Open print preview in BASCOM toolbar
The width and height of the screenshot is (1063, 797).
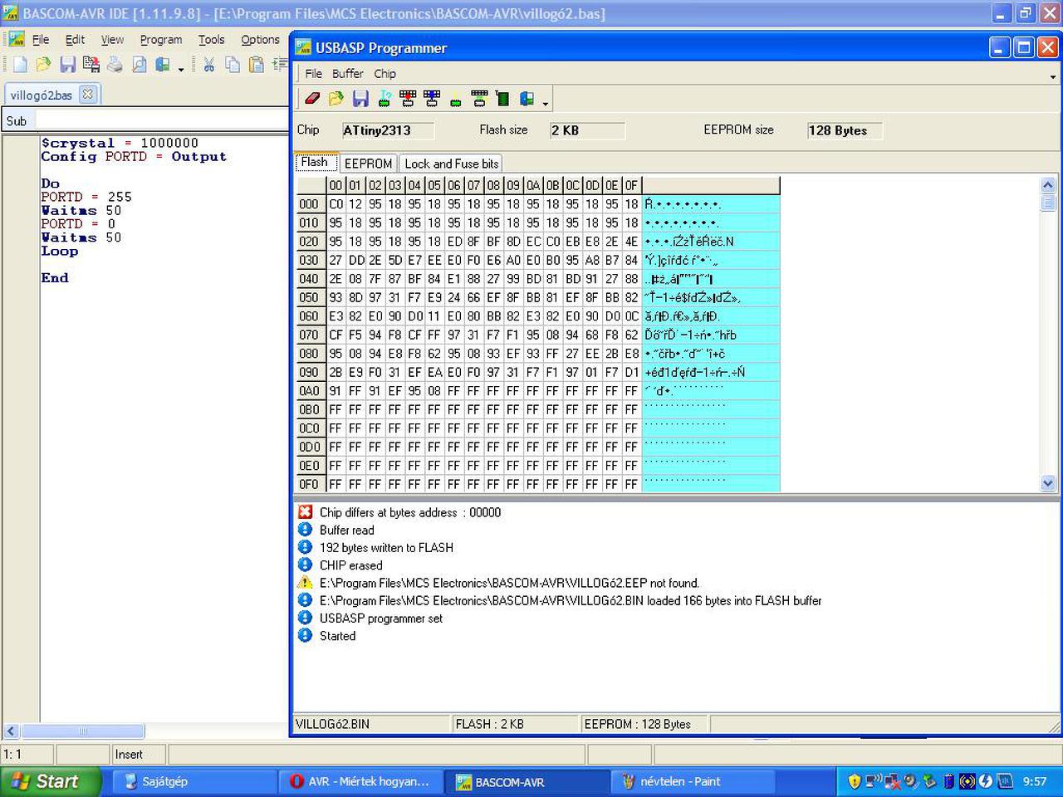click(140, 65)
